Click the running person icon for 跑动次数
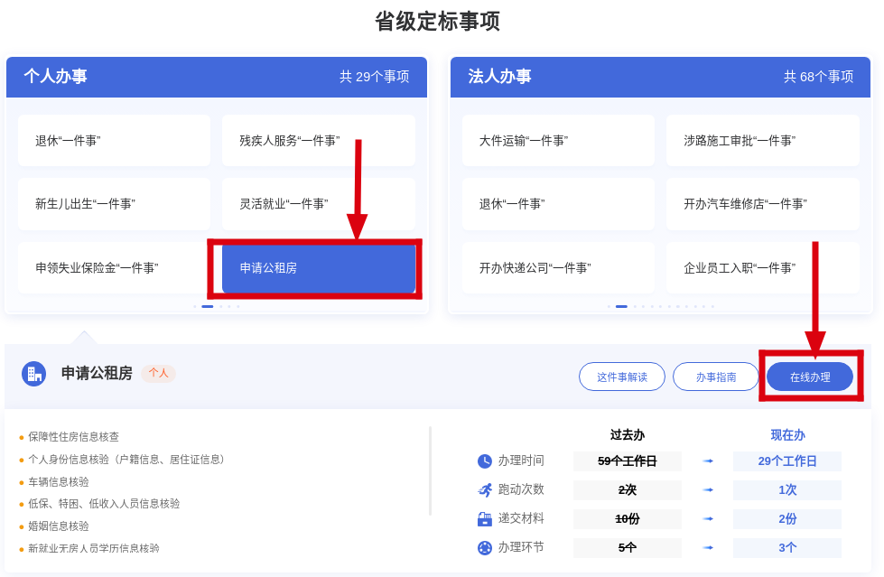The width and height of the screenshot is (884, 577). click(x=485, y=490)
